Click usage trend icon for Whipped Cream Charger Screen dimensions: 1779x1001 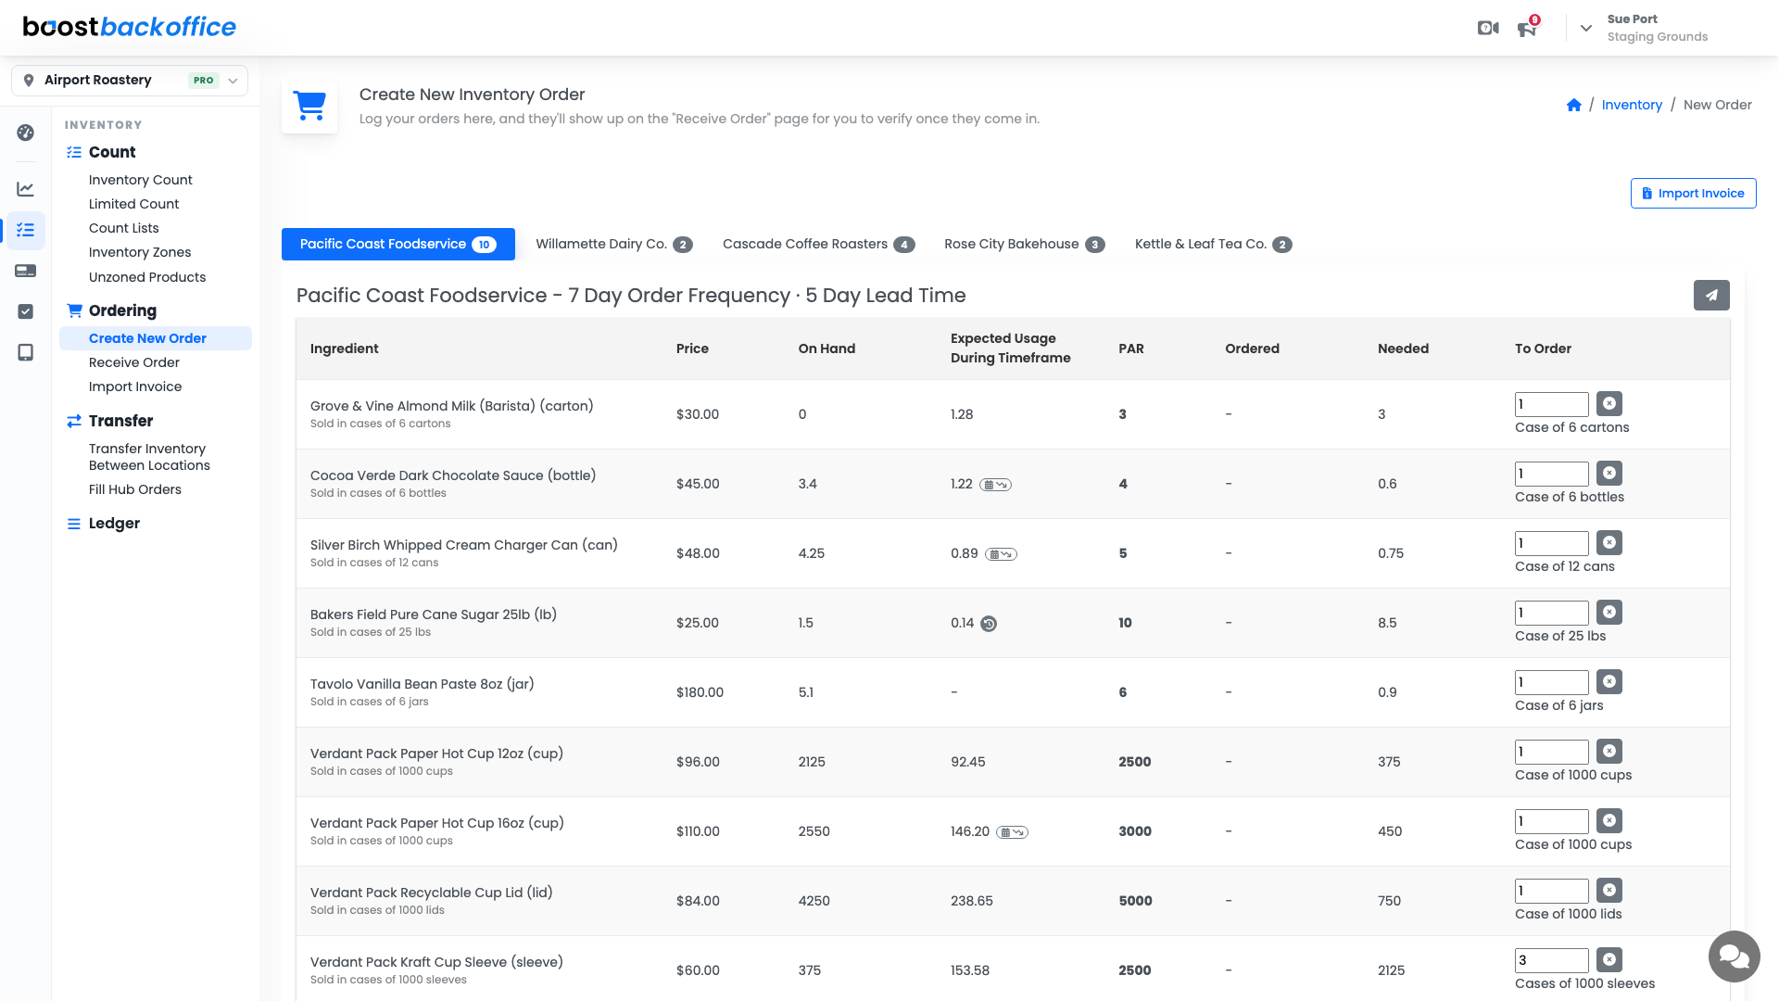pos(1001,554)
